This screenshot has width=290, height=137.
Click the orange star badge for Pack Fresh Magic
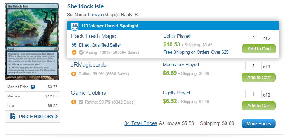74,52
